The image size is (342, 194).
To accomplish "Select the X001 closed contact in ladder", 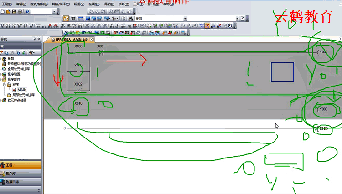I will [101, 52].
